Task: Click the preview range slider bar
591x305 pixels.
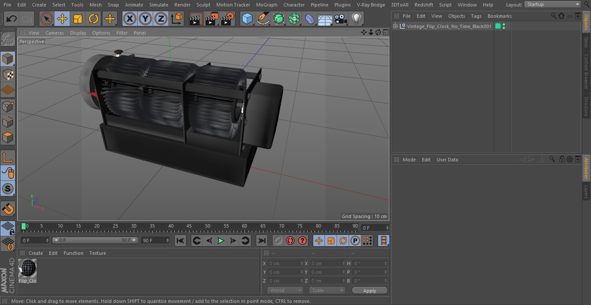Action: 95,240
